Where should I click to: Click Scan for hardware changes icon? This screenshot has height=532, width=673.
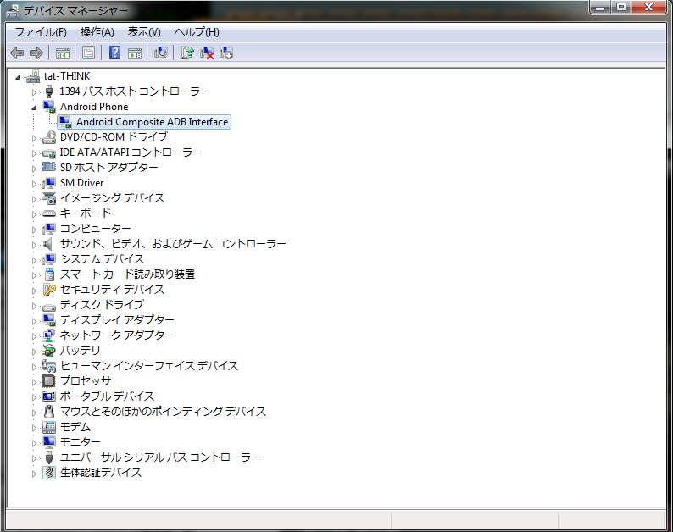point(161,53)
